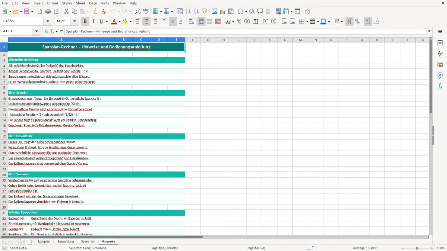Add a decimal place

266,22
